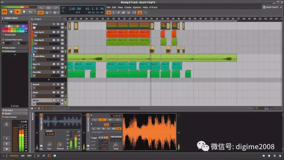Click the Peak Limiter Release knob
The width and height of the screenshot is (284, 160).
[x=60, y=145]
